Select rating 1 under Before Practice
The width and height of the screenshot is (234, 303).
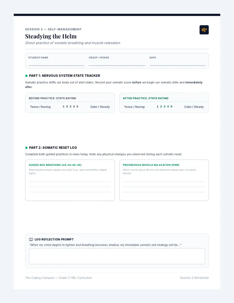[x=63, y=107]
